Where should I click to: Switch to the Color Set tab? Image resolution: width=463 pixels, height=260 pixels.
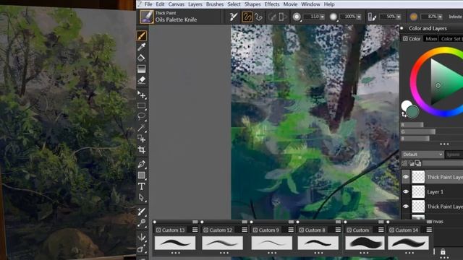(451, 38)
